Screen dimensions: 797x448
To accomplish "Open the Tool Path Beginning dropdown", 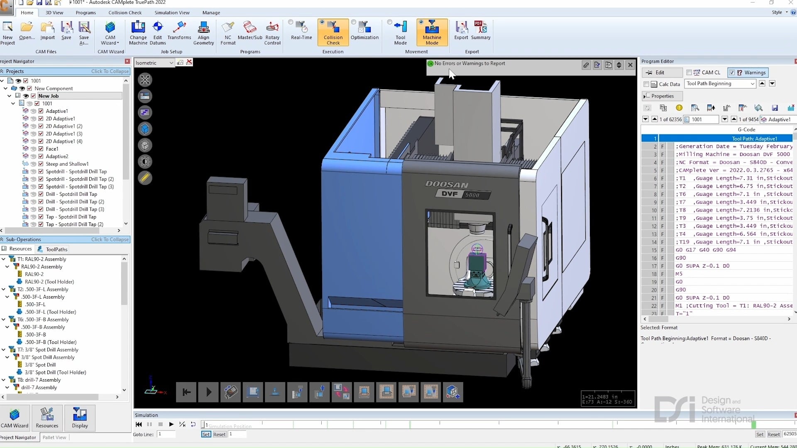I will [752, 84].
